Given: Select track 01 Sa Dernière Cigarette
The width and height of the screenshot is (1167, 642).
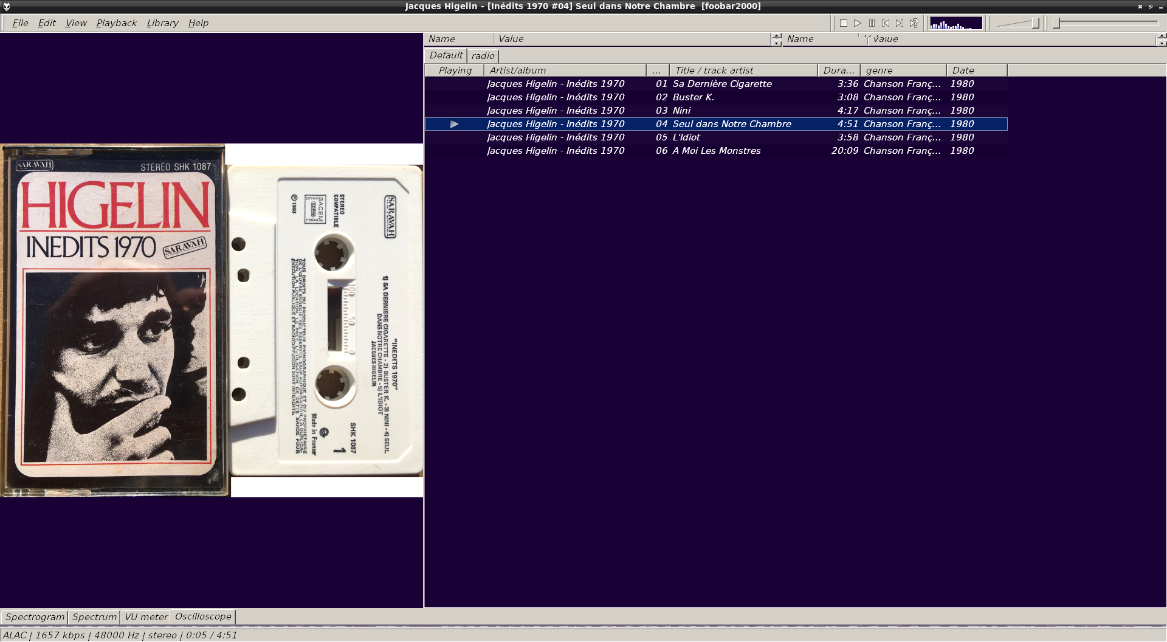Looking at the screenshot, I should [x=716, y=84].
